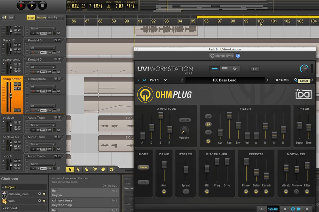319x212 pixels.
Task: Go to previous preset arrow
Action: pos(182,80)
